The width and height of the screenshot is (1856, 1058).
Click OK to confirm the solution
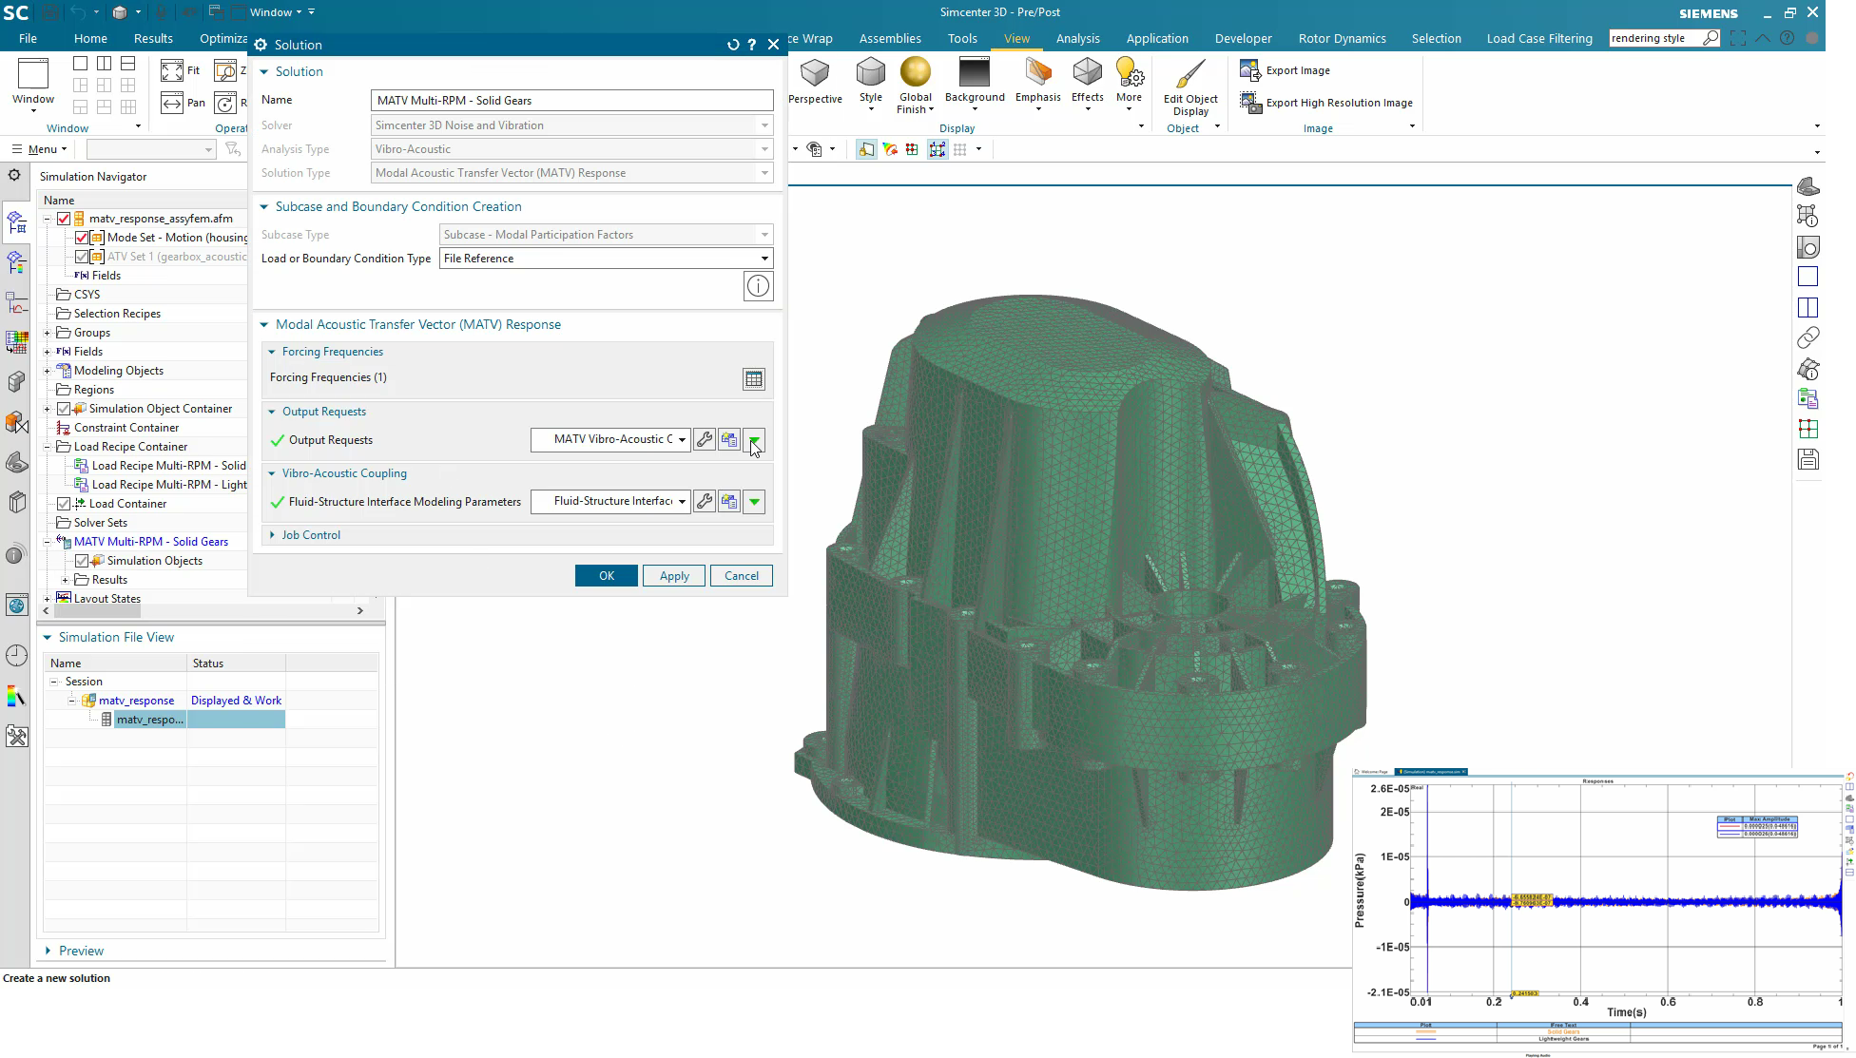606,575
